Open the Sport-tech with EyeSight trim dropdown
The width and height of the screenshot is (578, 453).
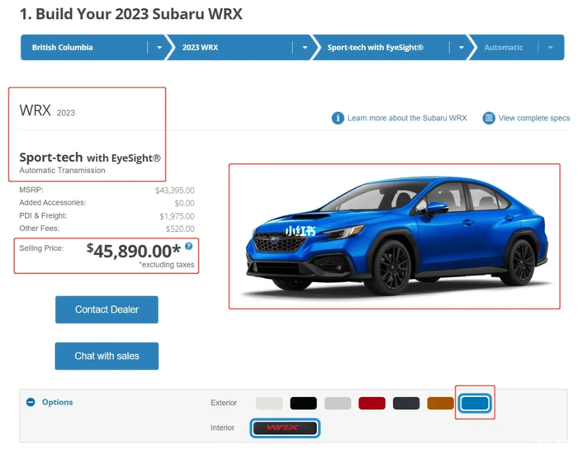pos(390,48)
